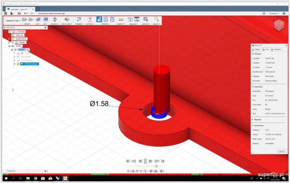Switch to the Statistics tab

277,49
